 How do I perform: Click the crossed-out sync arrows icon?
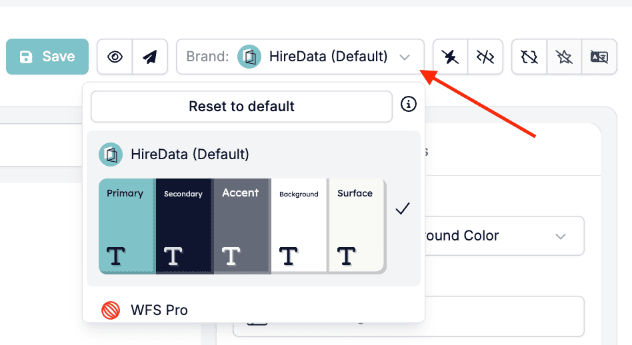(529, 57)
